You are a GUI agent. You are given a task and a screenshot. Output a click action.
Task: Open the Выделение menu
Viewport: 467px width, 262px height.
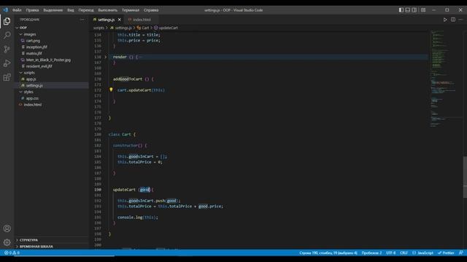(x=53, y=10)
